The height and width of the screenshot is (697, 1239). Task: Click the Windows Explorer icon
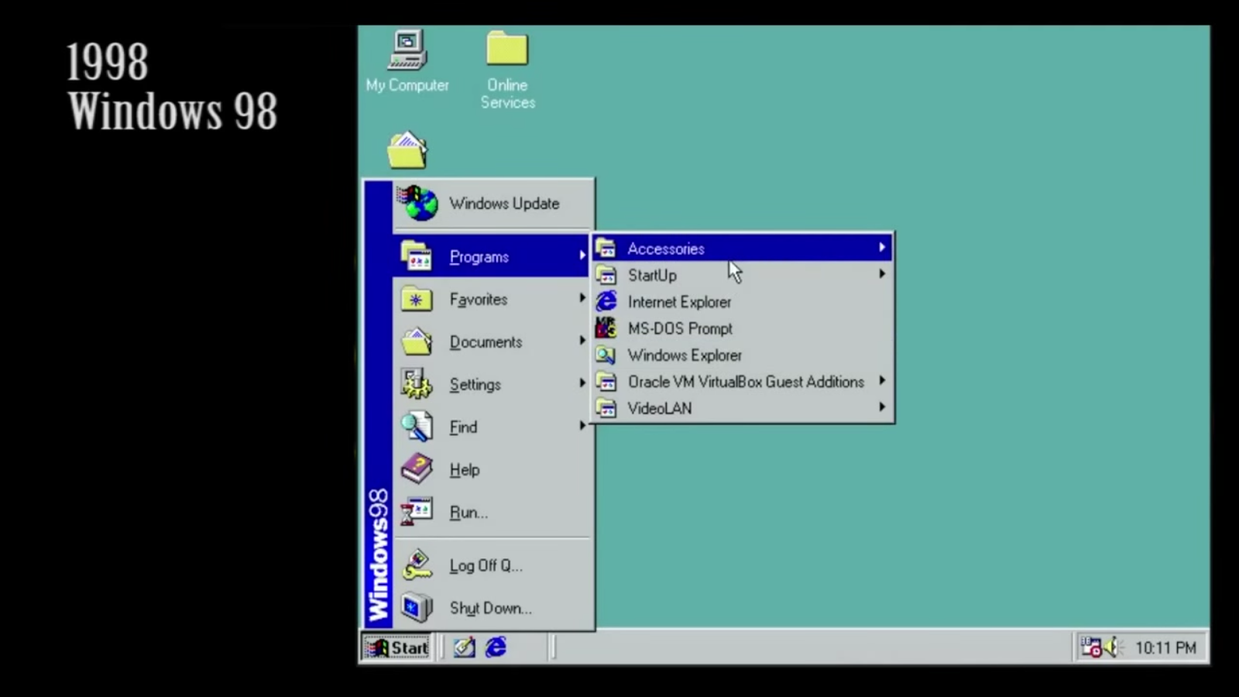[x=606, y=355]
